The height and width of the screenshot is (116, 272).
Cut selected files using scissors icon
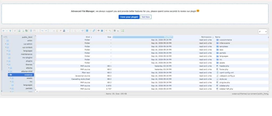click(54, 31)
